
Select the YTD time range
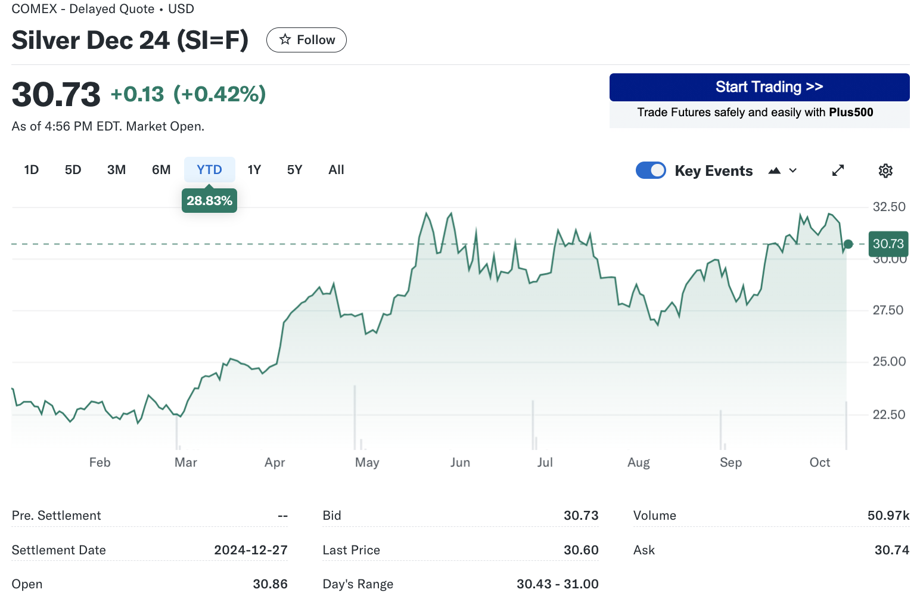click(x=209, y=170)
